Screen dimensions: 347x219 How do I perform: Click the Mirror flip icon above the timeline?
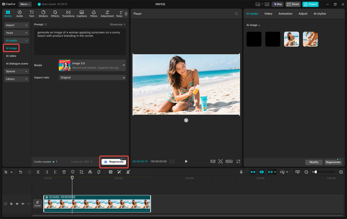[x=90, y=172]
